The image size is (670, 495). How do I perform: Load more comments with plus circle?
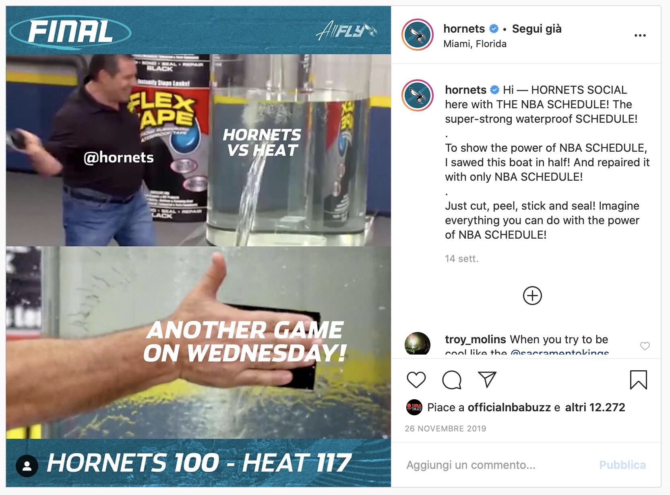tap(532, 296)
